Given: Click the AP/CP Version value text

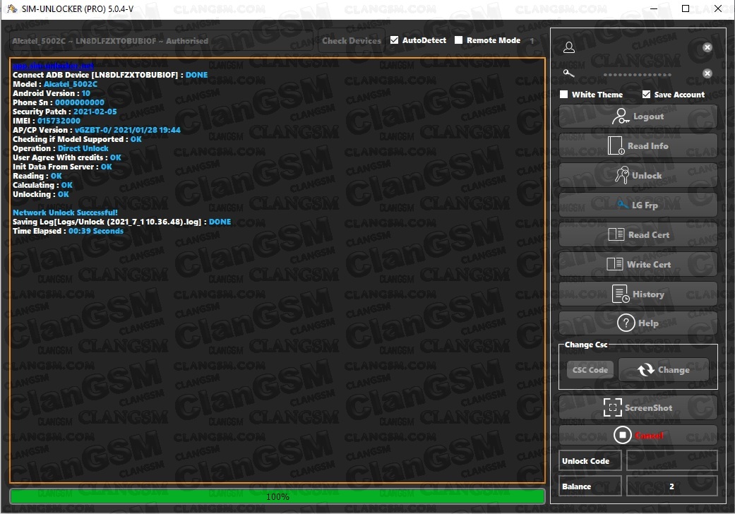Looking at the screenshot, I should [x=128, y=130].
